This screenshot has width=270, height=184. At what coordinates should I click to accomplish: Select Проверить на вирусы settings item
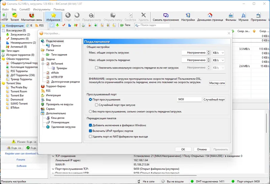57,104
